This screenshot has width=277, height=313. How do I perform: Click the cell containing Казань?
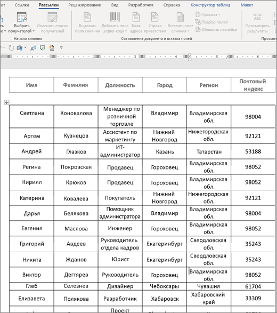point(165,151)
